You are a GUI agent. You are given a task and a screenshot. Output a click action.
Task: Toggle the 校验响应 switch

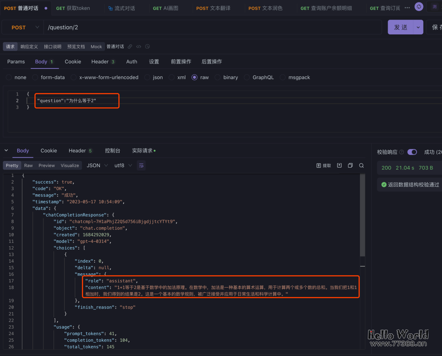412,152
